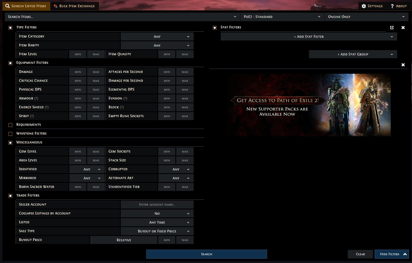
Task: Toggle the Stat Filters checkbox
Action: (215, 28)
